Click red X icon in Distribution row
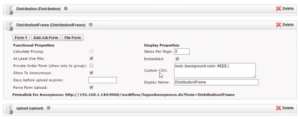The height and width of the screenshot is (119, 300). 279,8
